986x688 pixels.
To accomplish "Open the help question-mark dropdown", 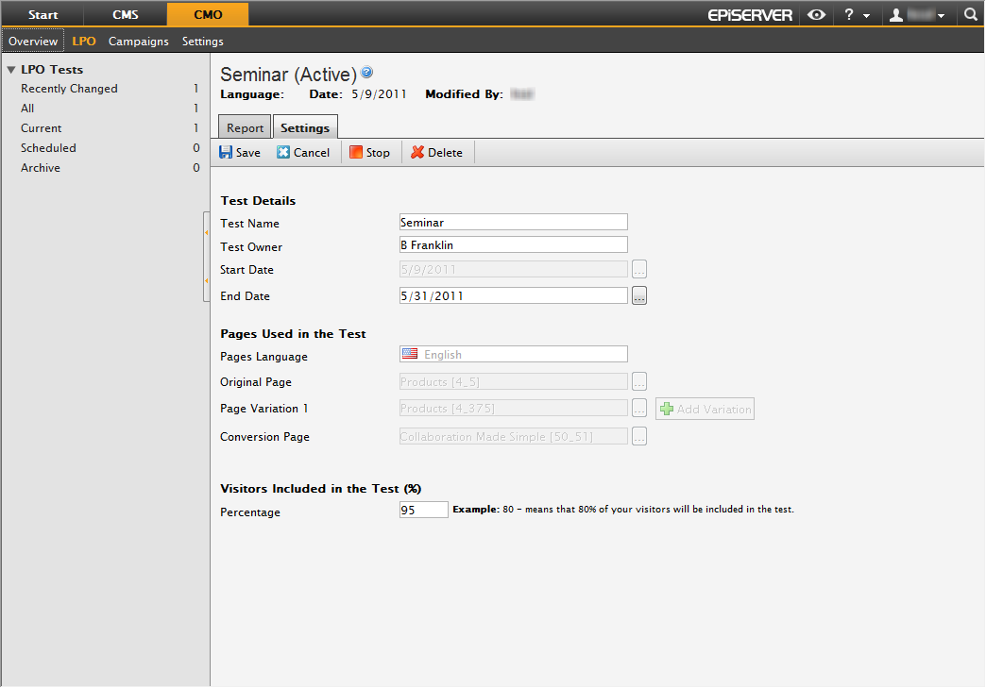I will tap(856, 14).
